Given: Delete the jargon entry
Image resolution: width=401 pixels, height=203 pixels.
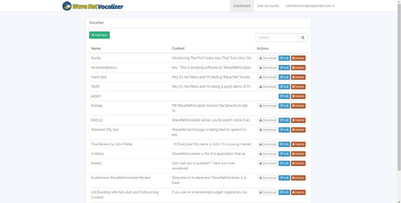Looking at the screenshot, I should coord(298,96).
